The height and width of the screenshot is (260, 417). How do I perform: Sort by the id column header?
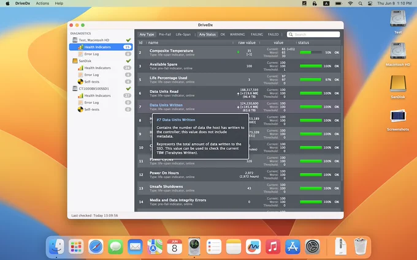140,42
